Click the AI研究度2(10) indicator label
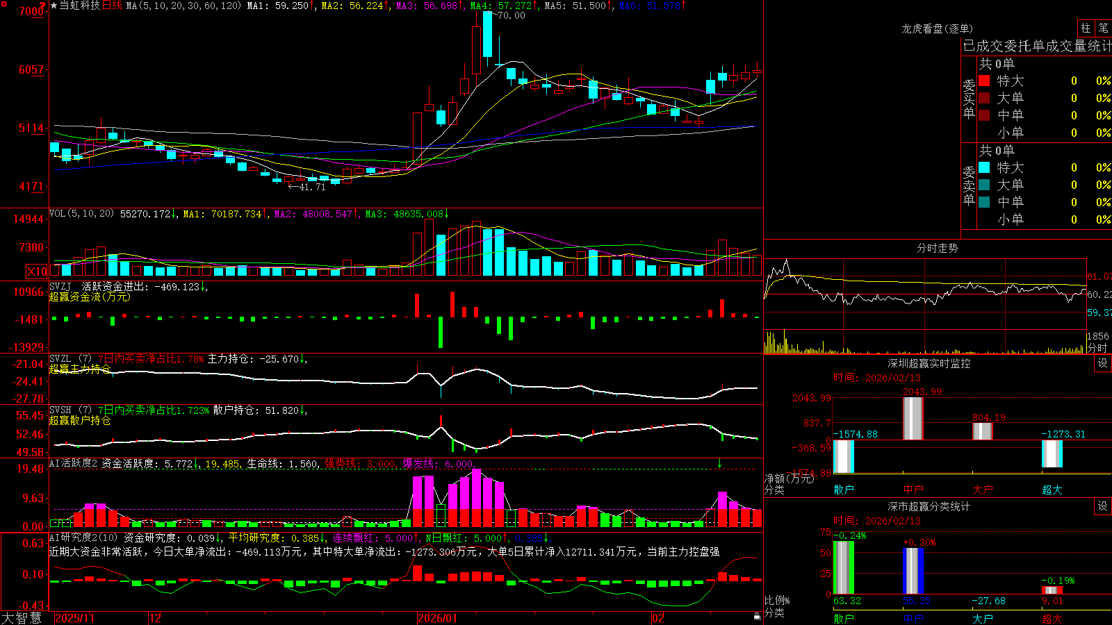 click(x=83, y=537)
